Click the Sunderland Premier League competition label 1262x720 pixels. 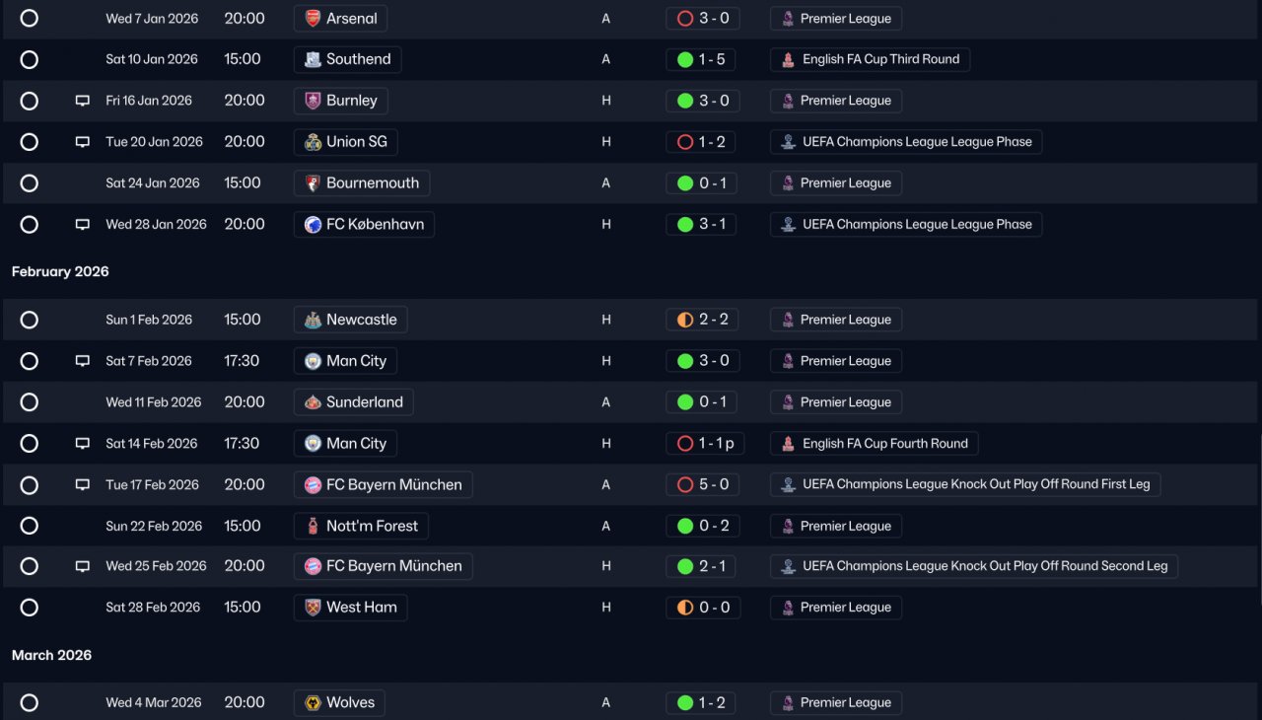click(x=836, y=402)
